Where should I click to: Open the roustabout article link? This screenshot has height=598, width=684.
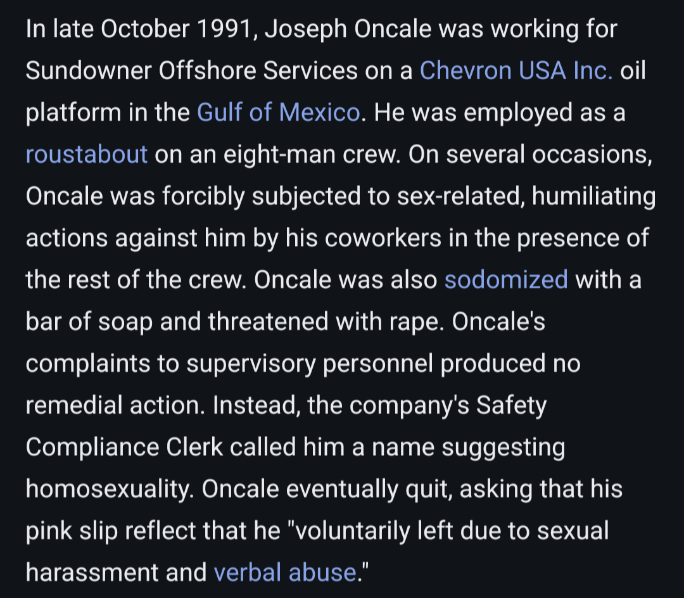86,155
